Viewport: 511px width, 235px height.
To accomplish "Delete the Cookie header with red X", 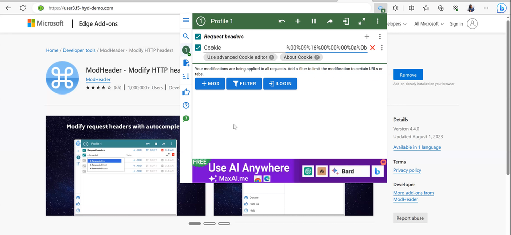I will [372, 48].
